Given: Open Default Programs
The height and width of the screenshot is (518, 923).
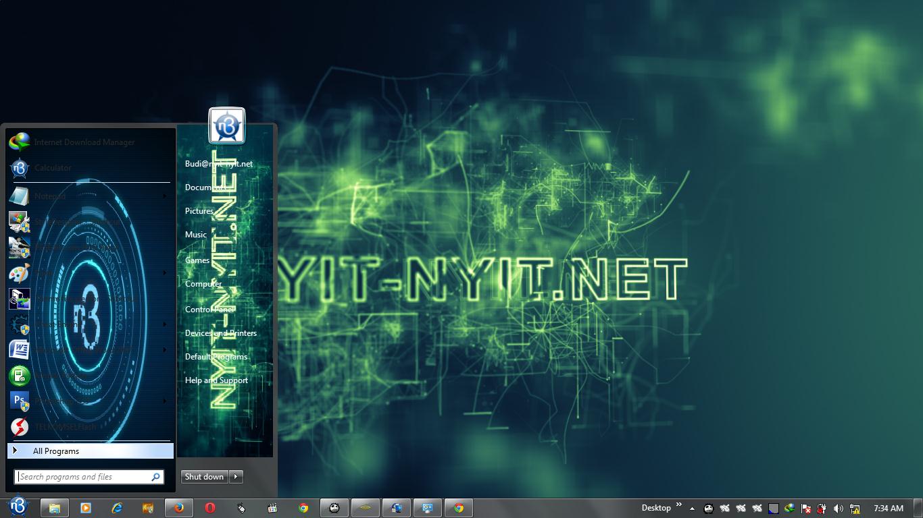Looking at the screenshot, I should [x=216, y=357].
